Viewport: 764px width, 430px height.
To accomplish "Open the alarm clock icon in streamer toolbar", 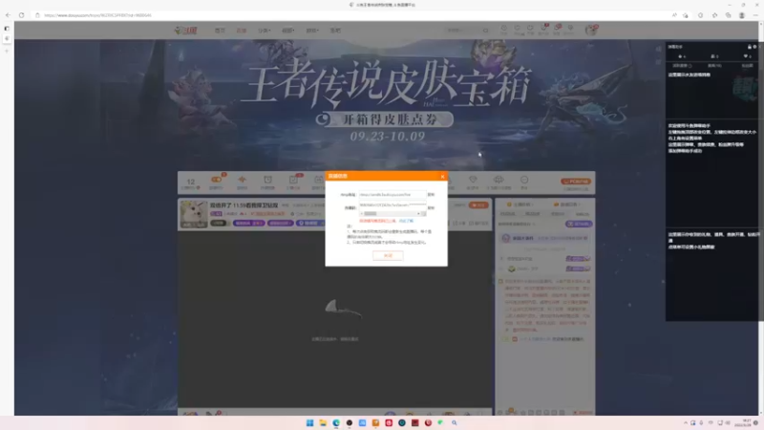I will tap(267, 182).
